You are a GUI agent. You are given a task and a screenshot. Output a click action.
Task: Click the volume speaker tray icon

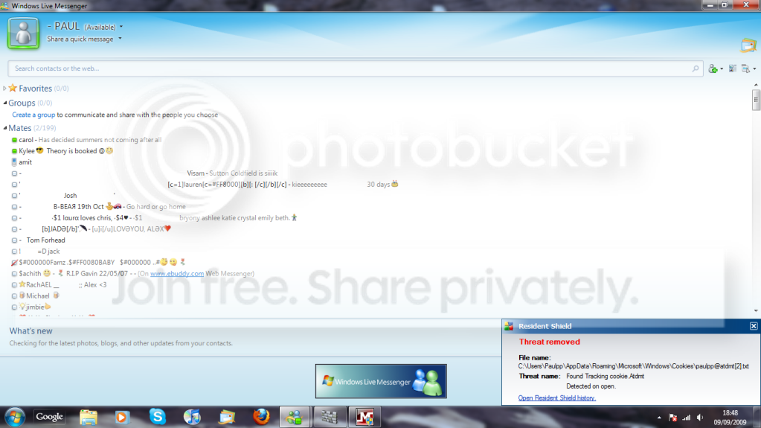[x=700, y=418]
